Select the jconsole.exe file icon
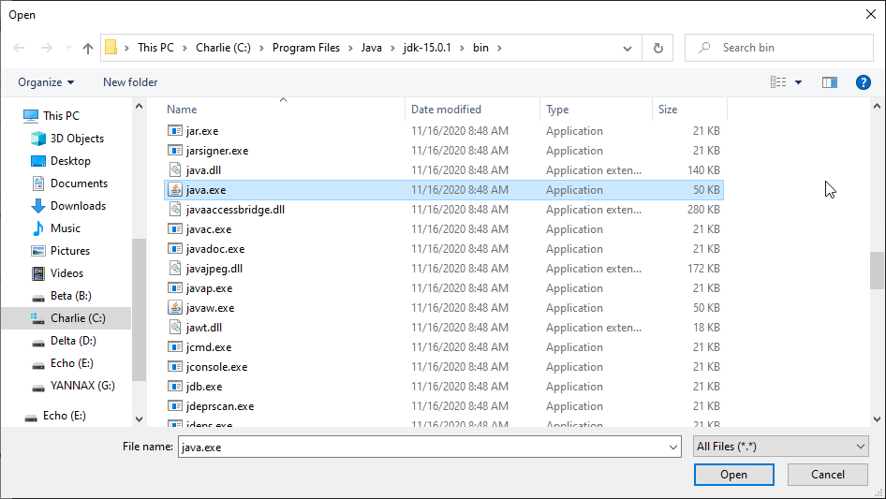886x499 pixels. coord(175,367)
